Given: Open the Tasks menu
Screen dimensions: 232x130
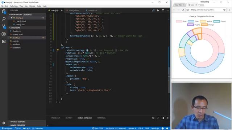Looking at the screenshot, I should pos(39,6).
